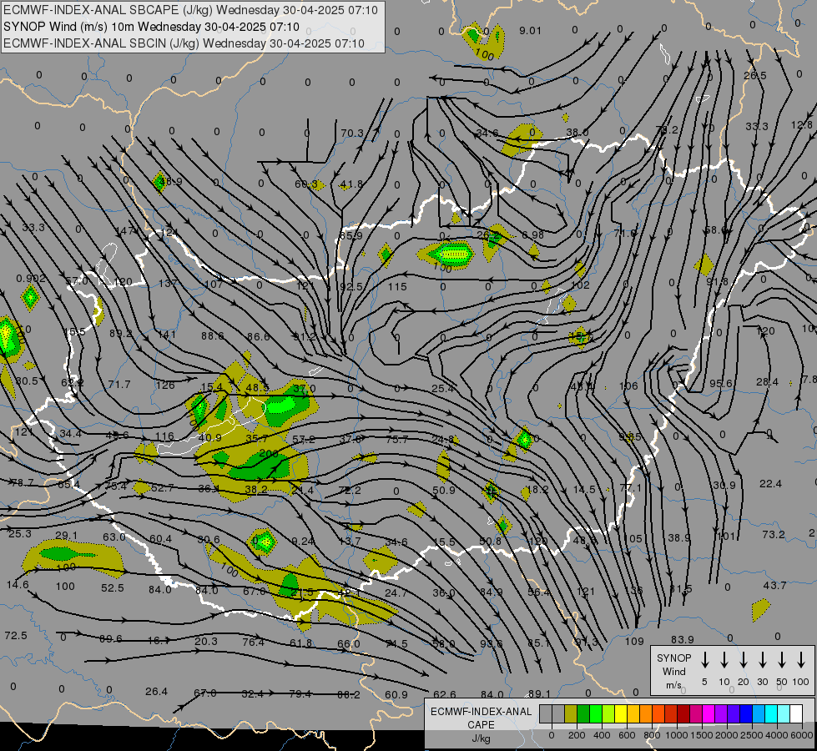
Task: Choose the yellow CAPE legend swatch
Action: [x=621, y=713]
